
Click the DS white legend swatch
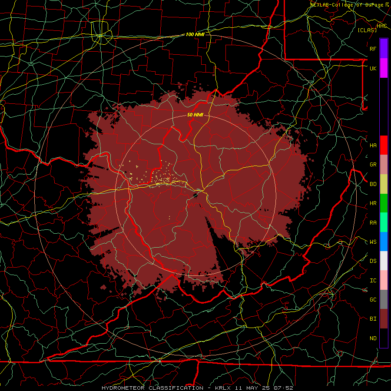coord(384,261)
